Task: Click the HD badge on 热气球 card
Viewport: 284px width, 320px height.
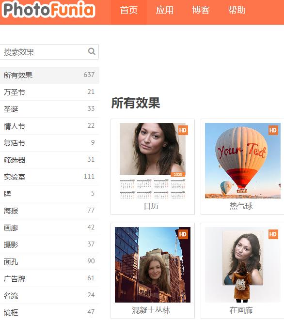Action: (x=273, y=130)
